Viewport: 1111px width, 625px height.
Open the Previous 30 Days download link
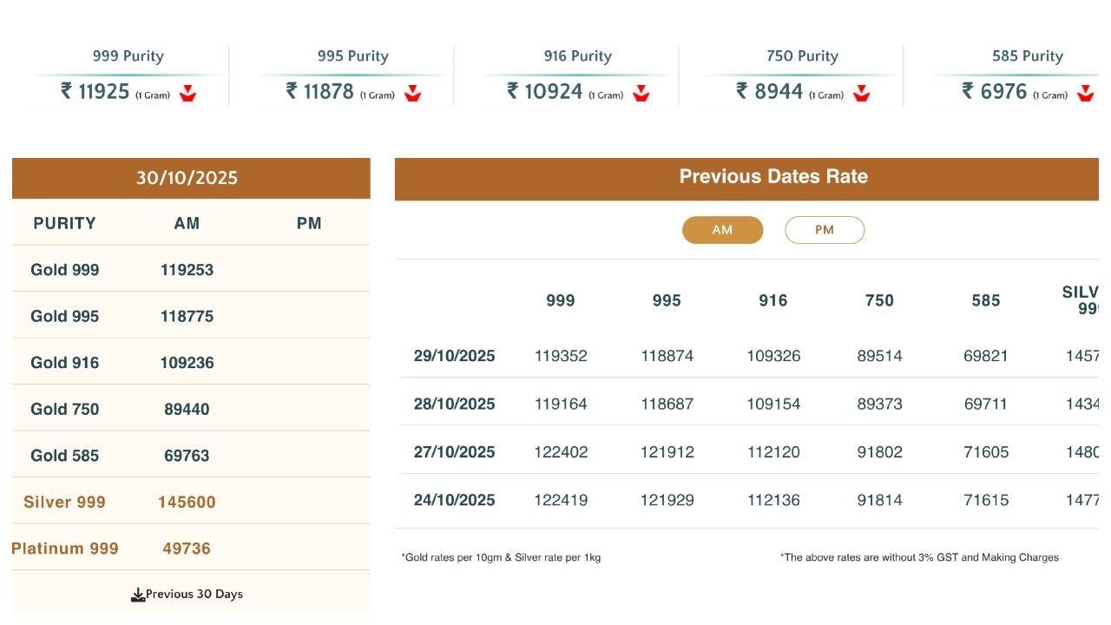(194, 595)
